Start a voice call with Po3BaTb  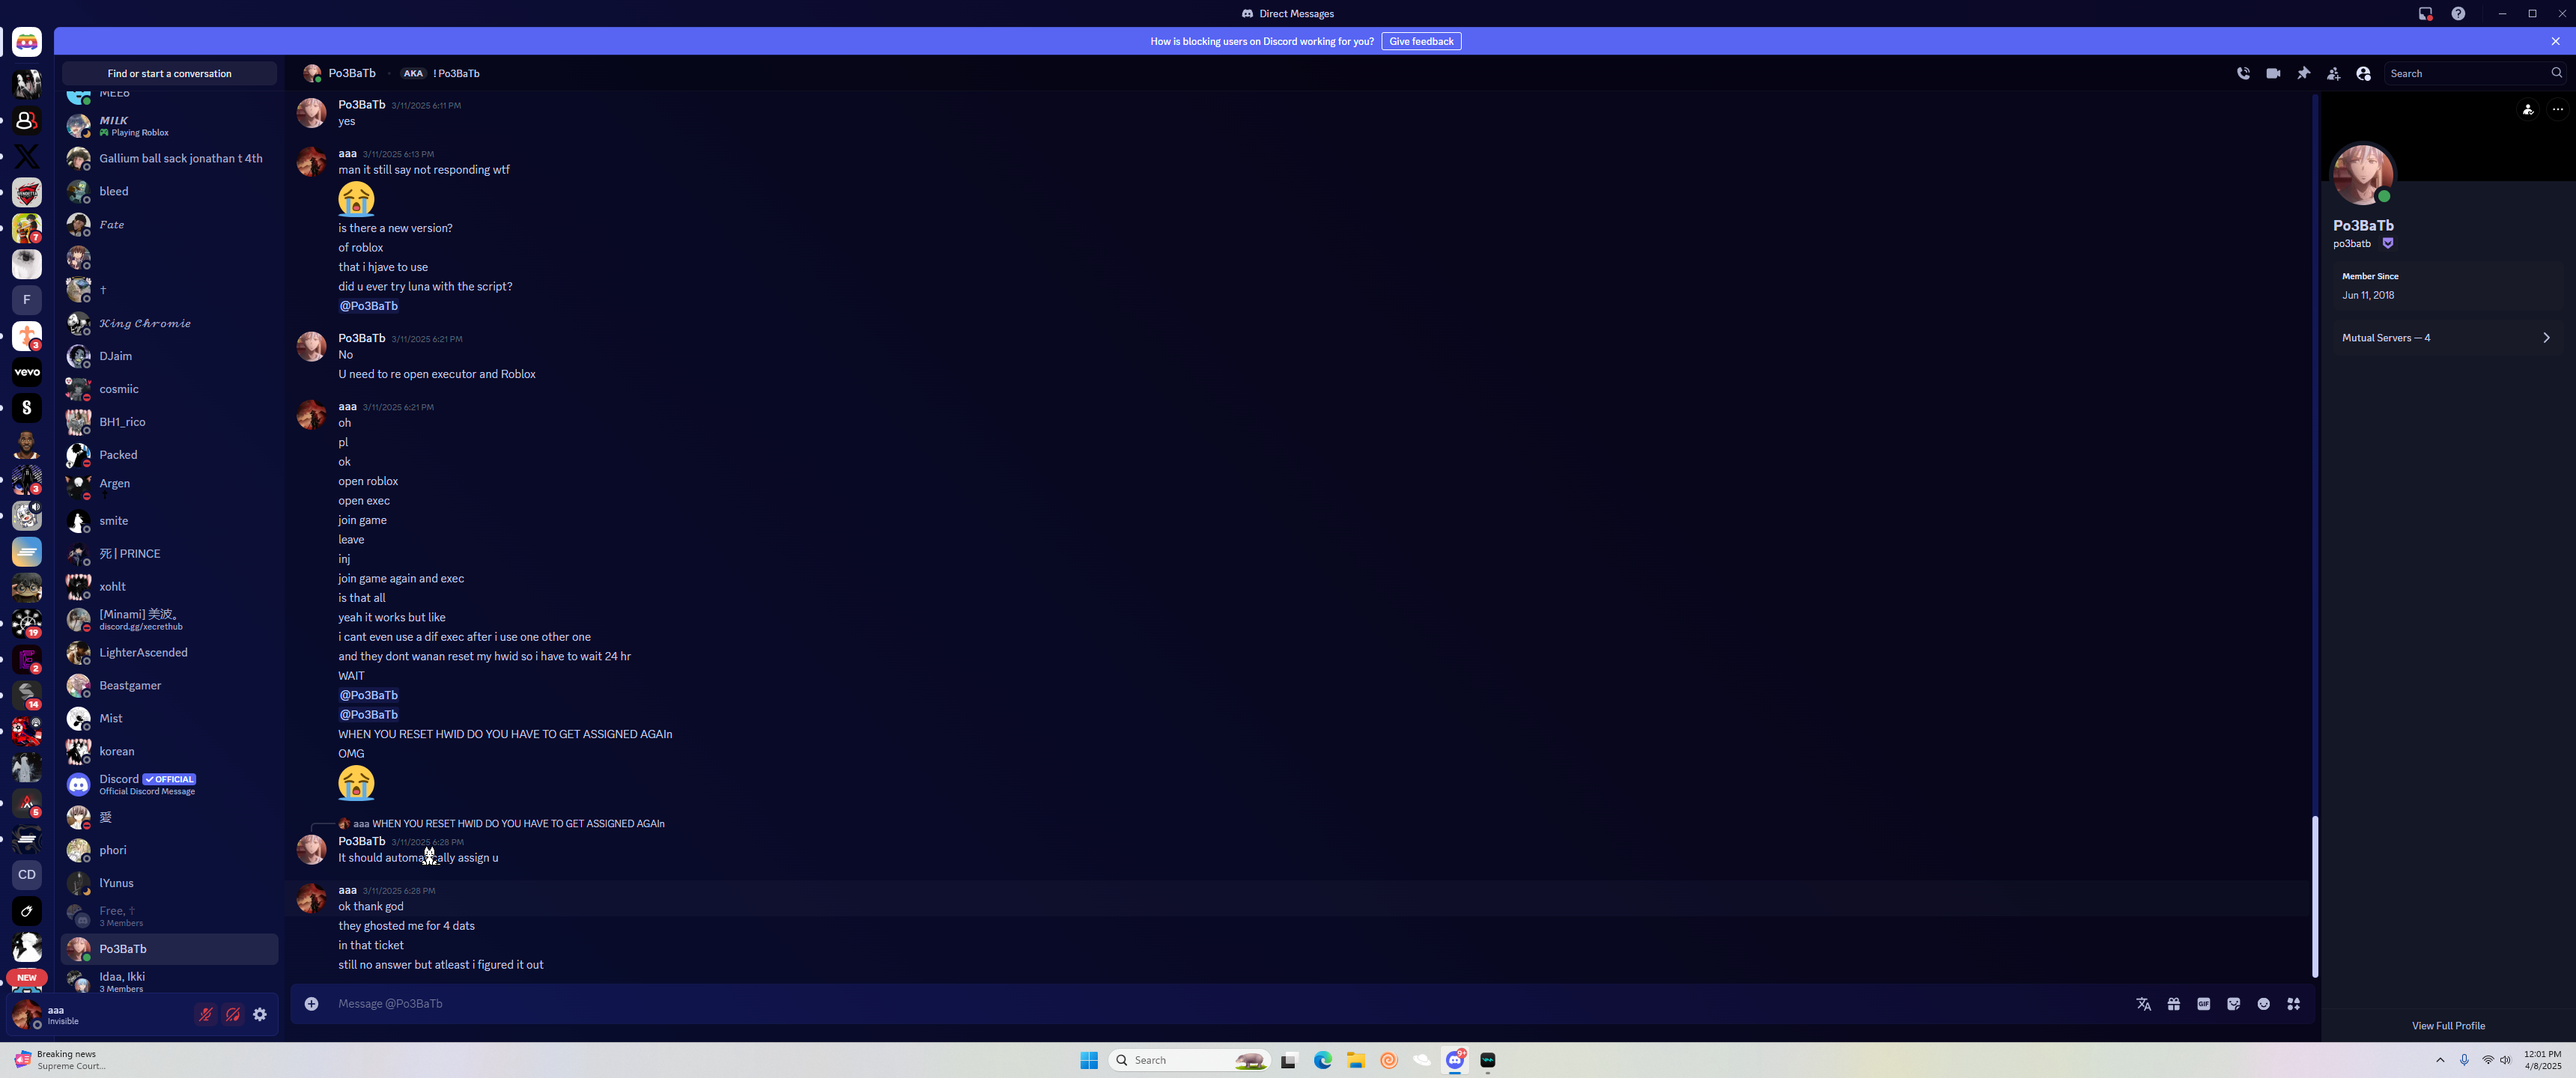click(2243, 73)
